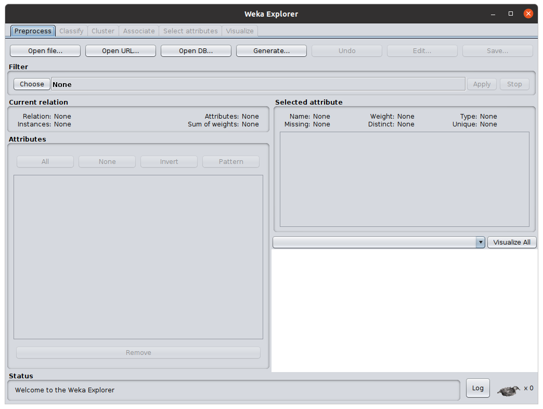Click the Generate... button
543x409 pixels.
pos(271,51)
